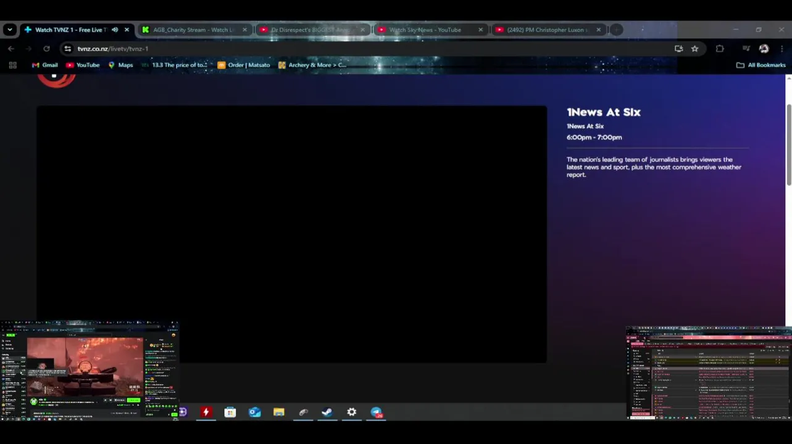Click the address bar URL tvnz.co.nz
The height and width of the screenshot is (444, 792).
coord(112,49)
